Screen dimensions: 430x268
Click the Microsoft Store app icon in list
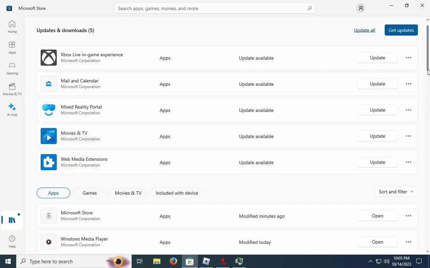(49, 216)
